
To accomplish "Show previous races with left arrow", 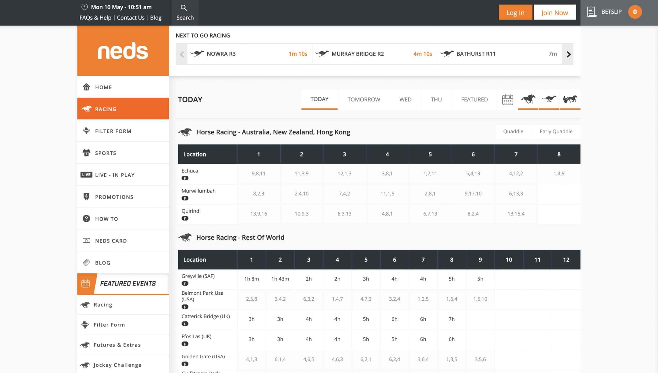I will click(182, 54).
